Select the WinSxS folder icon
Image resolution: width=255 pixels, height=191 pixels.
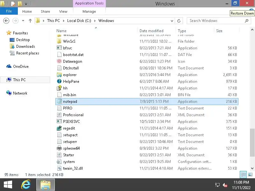59,41
